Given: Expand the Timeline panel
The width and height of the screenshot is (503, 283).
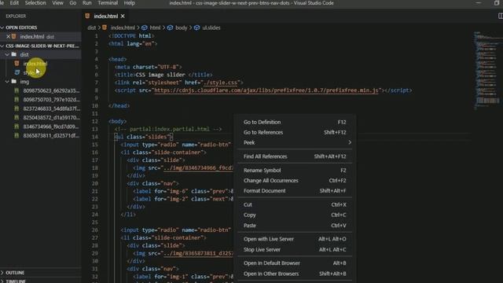Looking at the screenshot, I should click(x=16, y=281).
